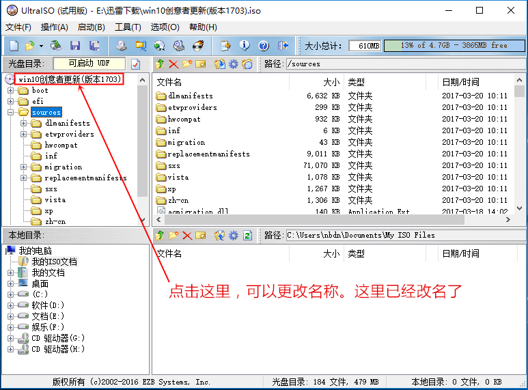Click the Up folder icon in disc toolbar
The height and width of the screenshot is (390, 528).
(160, 64)
